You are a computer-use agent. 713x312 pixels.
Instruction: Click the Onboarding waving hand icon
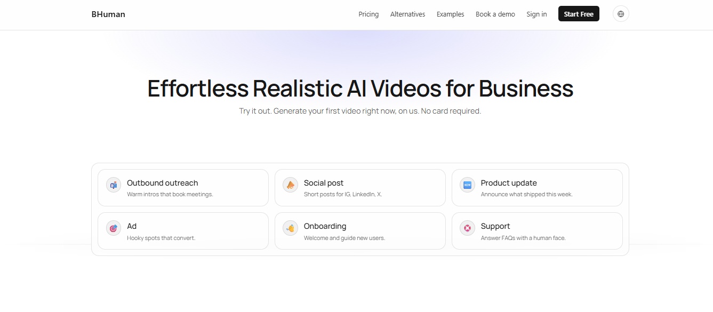tap(291, 228)
